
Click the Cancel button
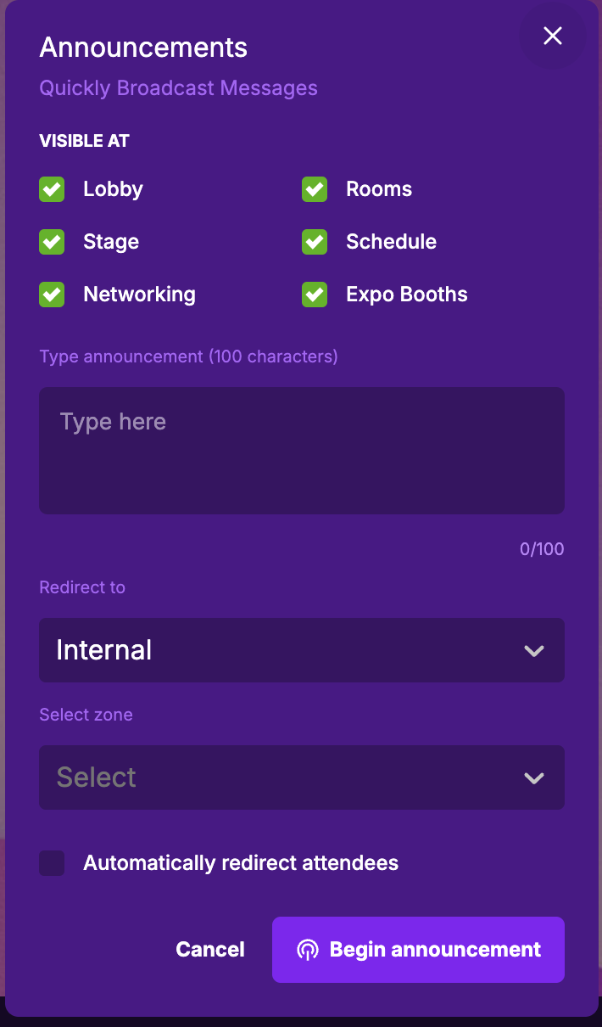pos(210,950)
